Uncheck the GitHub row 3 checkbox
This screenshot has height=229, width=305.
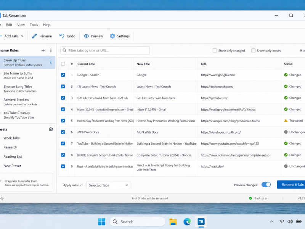pos(63,98)
